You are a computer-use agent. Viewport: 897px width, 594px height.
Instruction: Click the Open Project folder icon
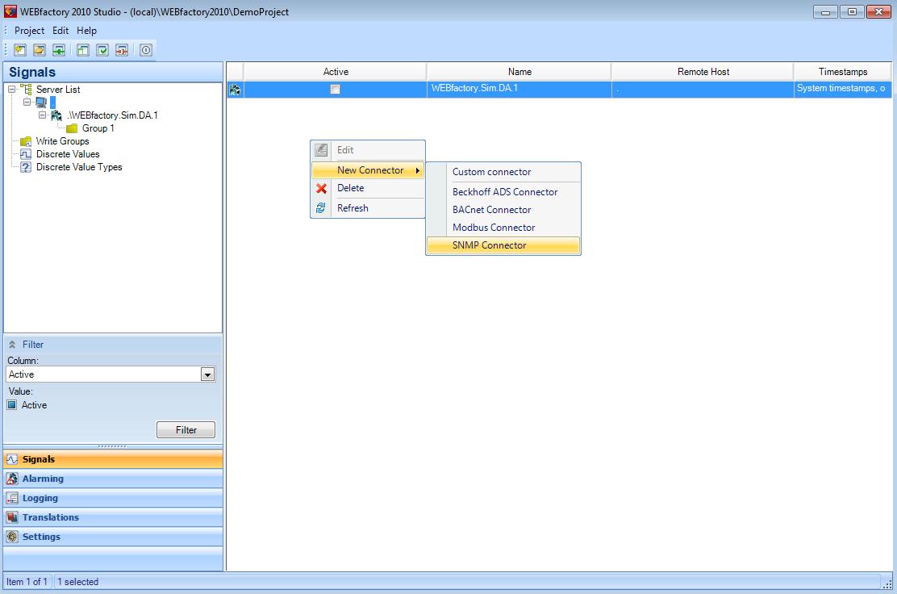pyautogui.click(x=39, y=50)
